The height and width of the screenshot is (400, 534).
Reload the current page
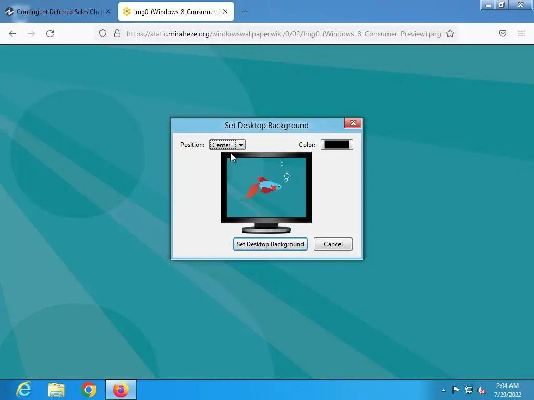click(50, 34)
